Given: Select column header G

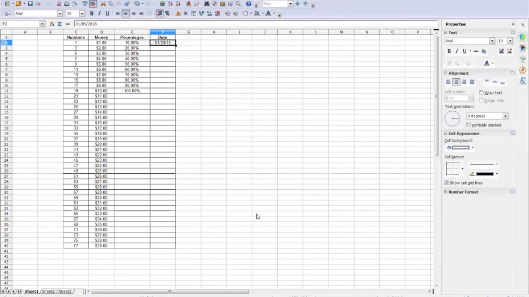Looking at the screenshot, I should (x=188, y=32).
